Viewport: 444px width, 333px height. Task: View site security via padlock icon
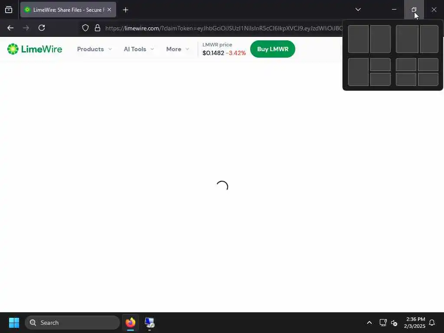point(98,28)
